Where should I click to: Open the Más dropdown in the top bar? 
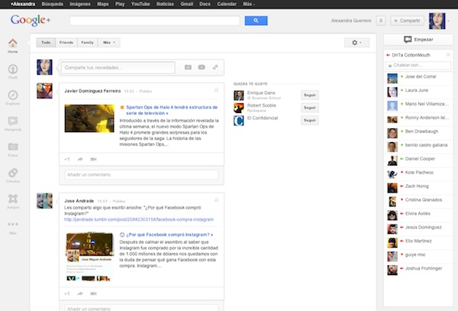(x=249, y=4)
